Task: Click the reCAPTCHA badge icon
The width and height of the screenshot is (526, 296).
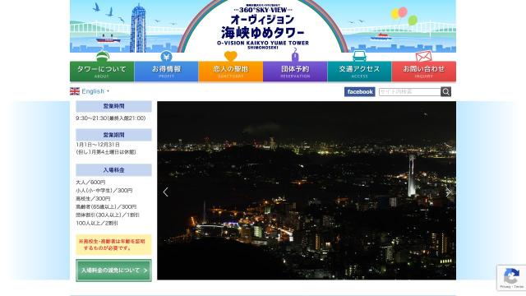Action: tap(511, 278)
